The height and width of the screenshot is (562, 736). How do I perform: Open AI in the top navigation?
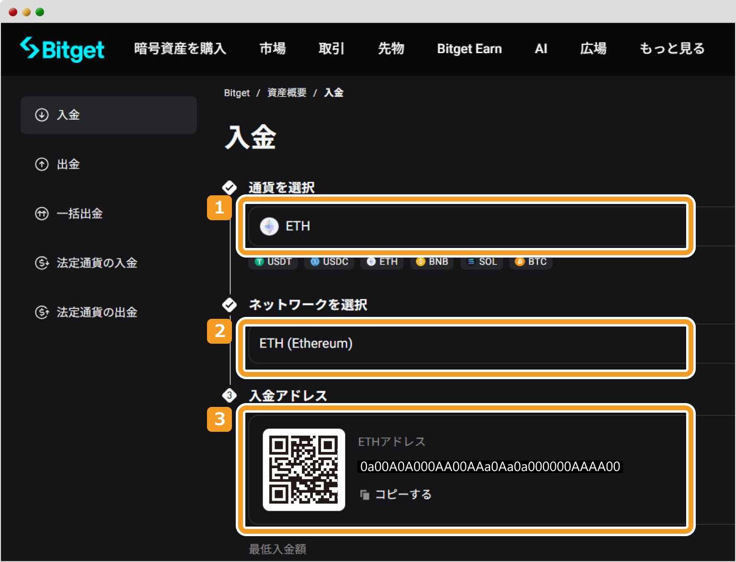tap(541, 49)
